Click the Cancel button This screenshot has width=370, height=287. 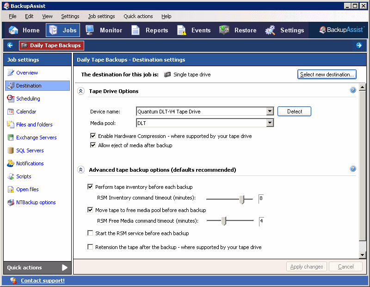[345, 267]
